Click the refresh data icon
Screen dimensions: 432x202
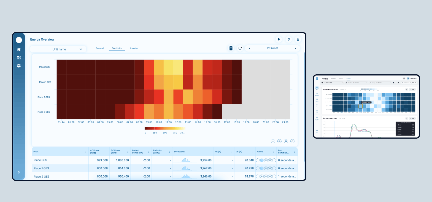coord(240,48)
